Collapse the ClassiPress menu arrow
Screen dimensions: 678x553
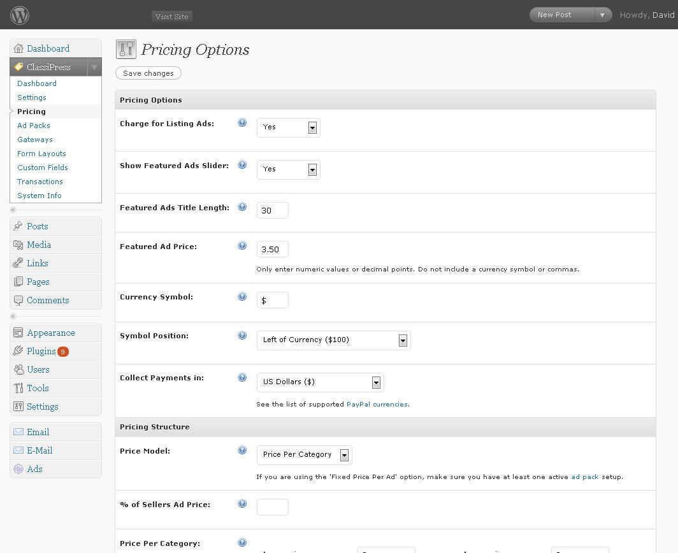[x=94, y=67]
